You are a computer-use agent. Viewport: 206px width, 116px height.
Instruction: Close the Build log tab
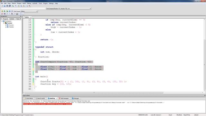57,98
